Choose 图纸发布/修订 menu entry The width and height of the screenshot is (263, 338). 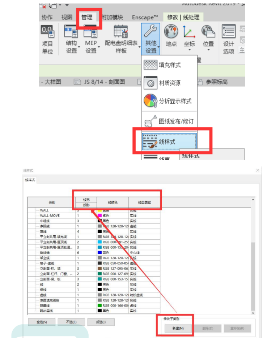[169, 121]
